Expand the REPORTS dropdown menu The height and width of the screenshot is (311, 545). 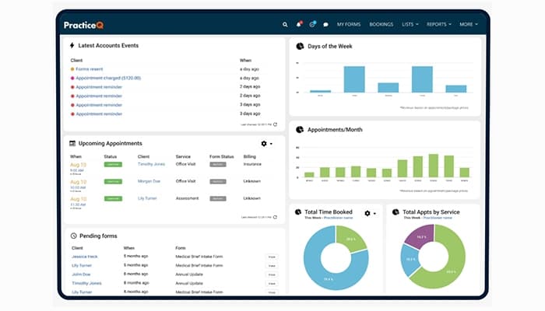coord(438,25)
